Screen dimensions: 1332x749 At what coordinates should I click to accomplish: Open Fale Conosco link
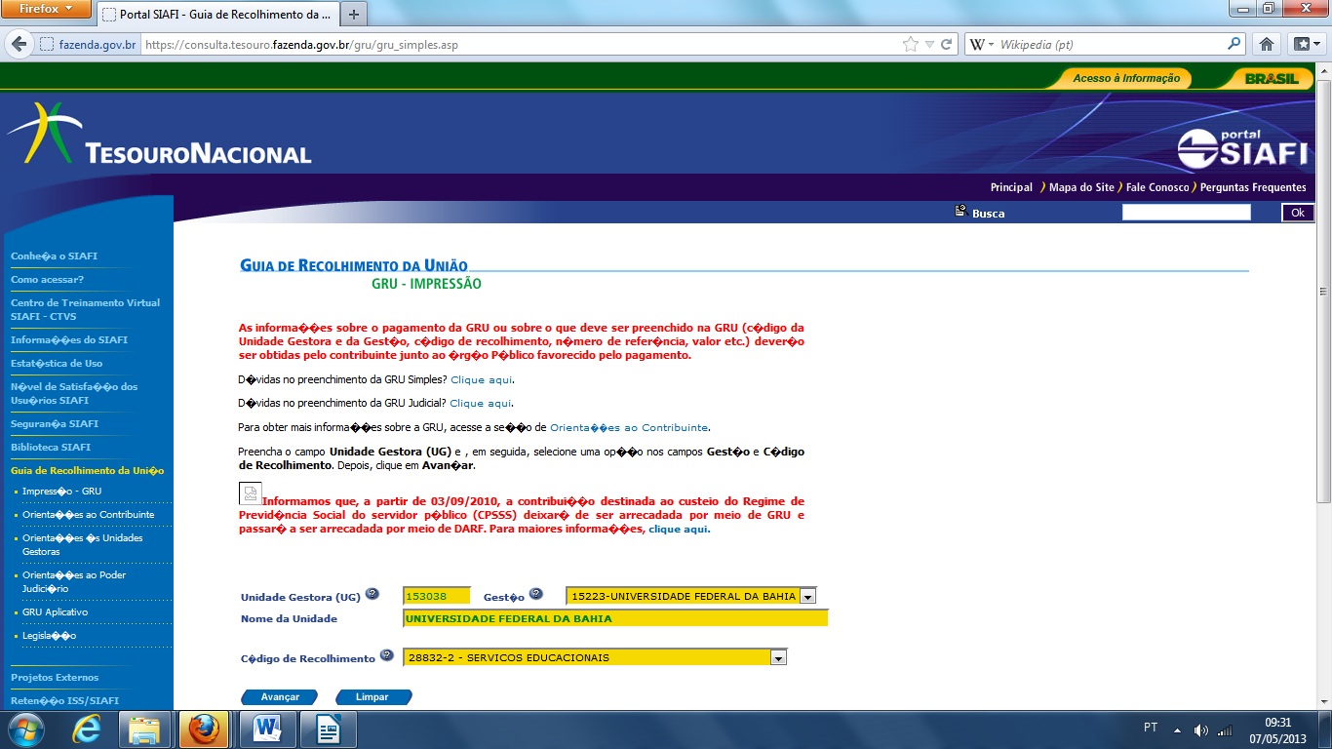1157,187
